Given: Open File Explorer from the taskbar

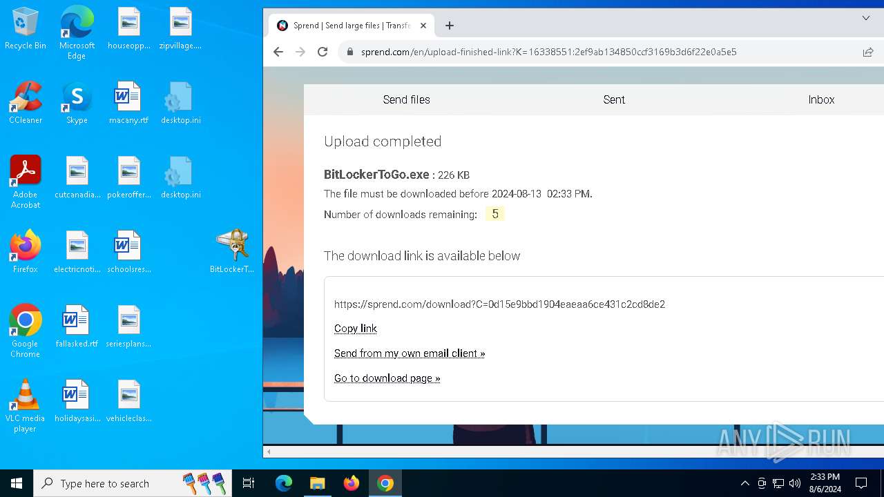Looking at the screenshot, I should tap(317, 483).
